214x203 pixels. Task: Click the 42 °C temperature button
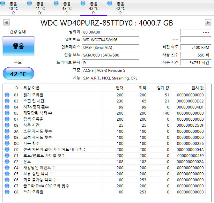18,74
